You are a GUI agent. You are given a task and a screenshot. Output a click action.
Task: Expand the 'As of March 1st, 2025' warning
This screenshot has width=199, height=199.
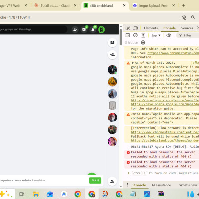(x=133, y=63)
